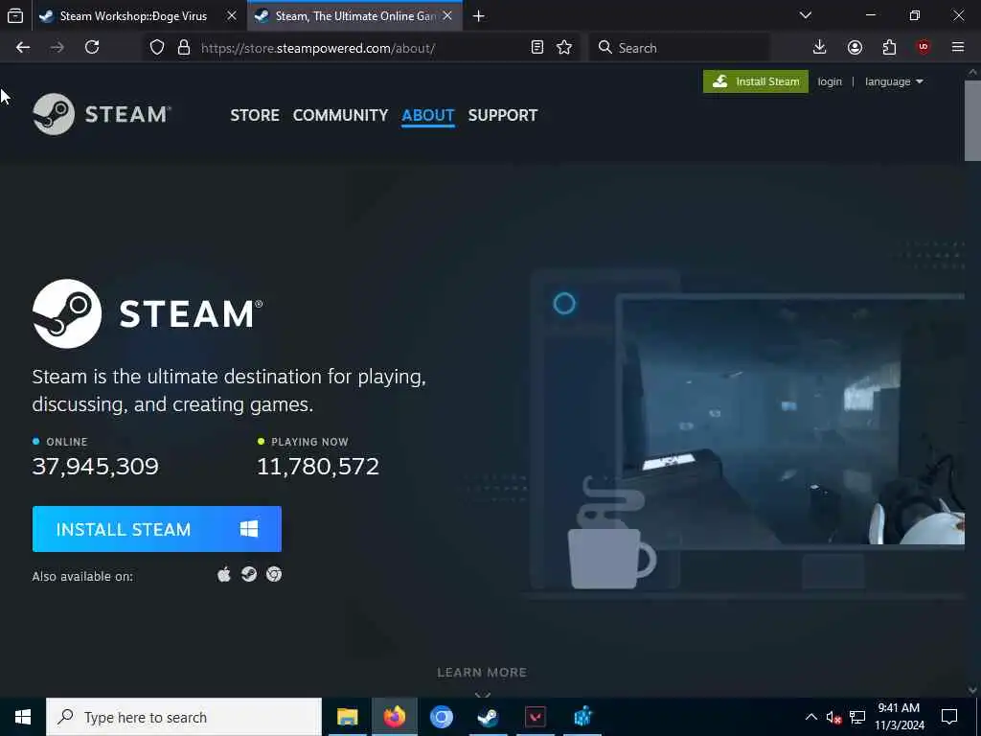Bookmark this page with the star icon
Image resolution: width=981 pixels, height=736 pixels.
pyautogui.click(x=564, y=48)
